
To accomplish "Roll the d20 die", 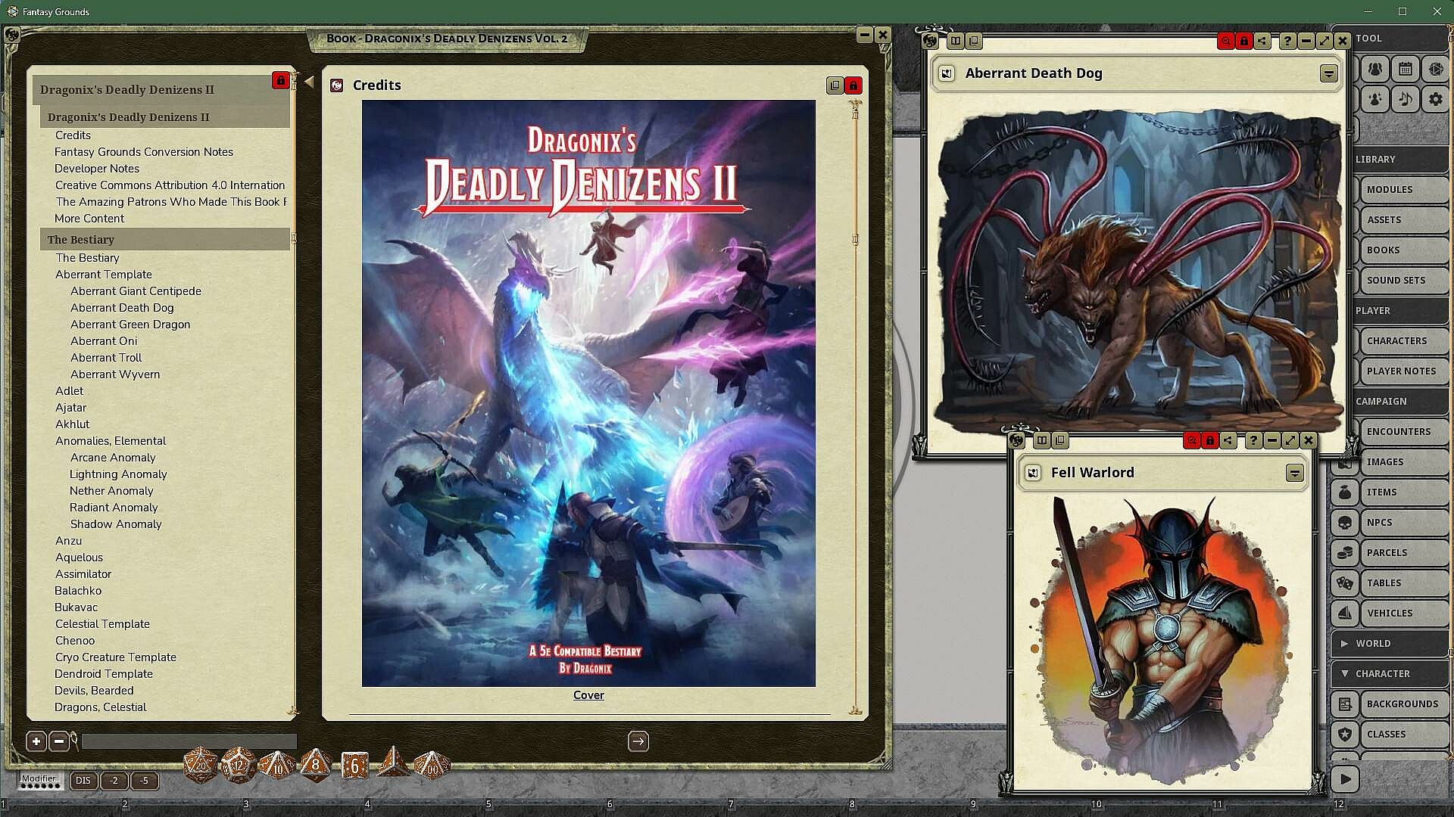I will tap(201, 765).
